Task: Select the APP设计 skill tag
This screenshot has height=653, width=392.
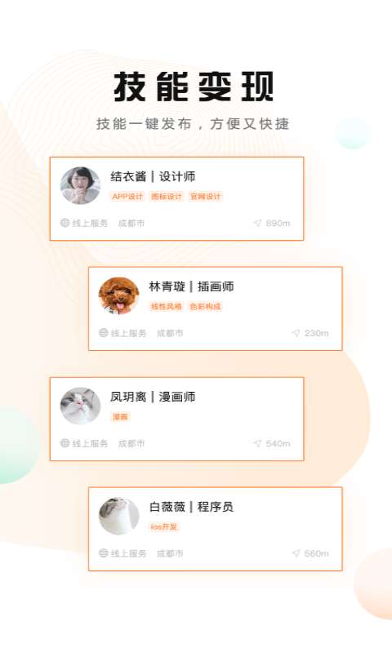Action: (x=127, y=197)
